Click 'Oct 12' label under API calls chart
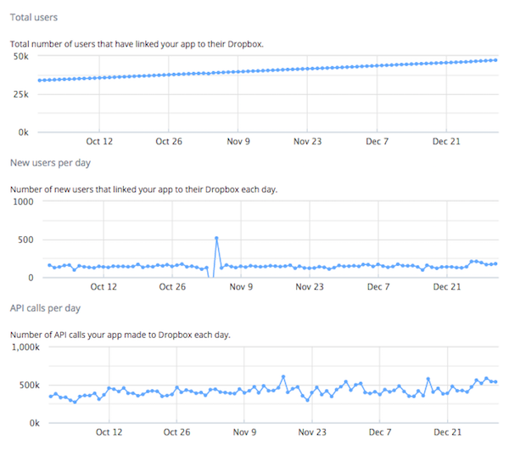Viewport: 509px width, 451px height. (109, 432)
